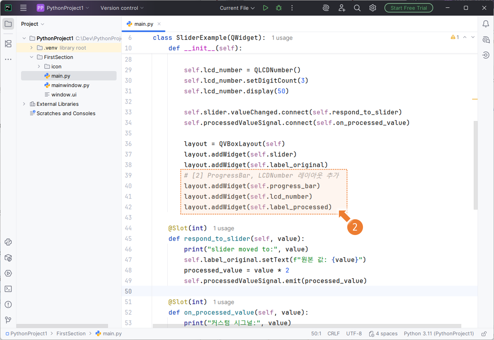Click FirstSection breadcrumb in status bar
The height and width of the screenshot is (340, 494).
[71, 334]
